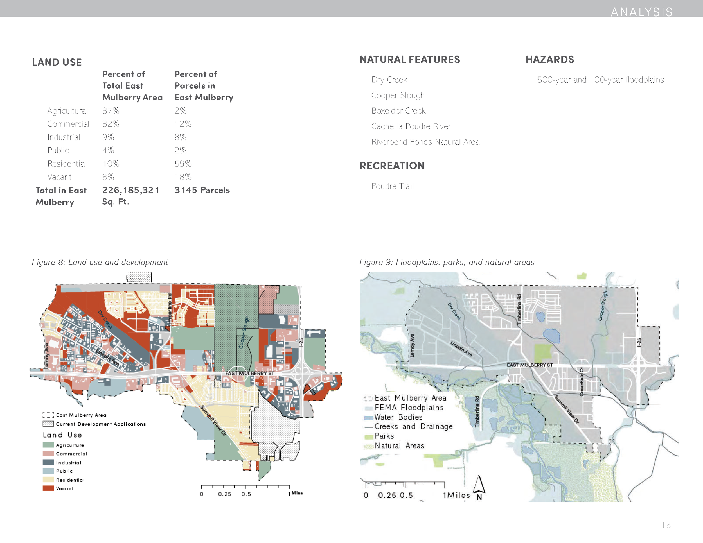Click the LAND USE heading

(x=57, y=62)
